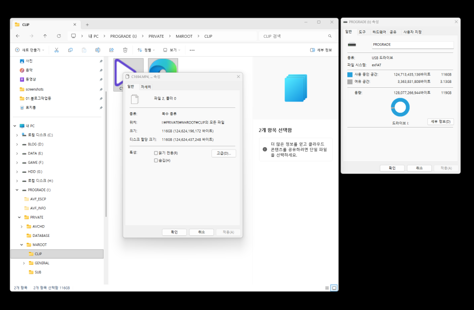Viewport: 474px width, 310px height.
Task: Click the Copy icon in Explorer toolbar
Action: pyautogui.click(x=70, y=50)
